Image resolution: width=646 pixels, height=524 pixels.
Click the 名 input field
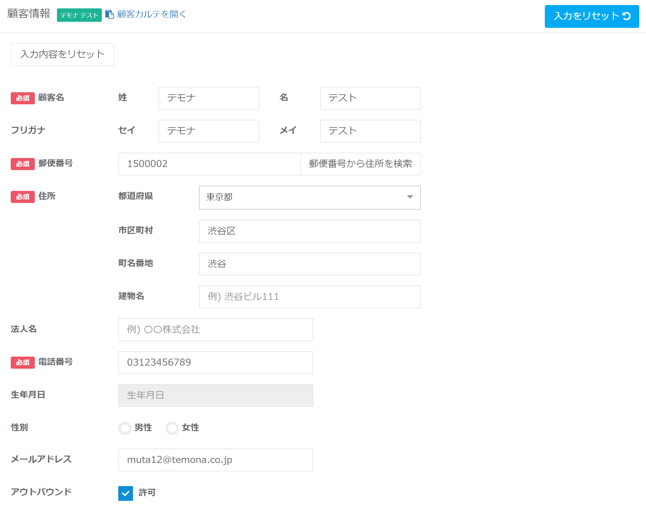370,98
